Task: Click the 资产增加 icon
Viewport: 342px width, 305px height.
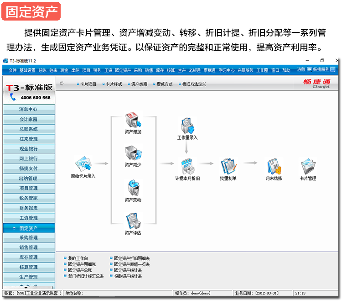Action: pyautogui.click(x=133, y=120)
